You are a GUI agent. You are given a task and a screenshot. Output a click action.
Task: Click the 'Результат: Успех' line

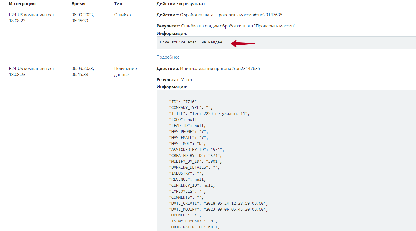(175, 80)
